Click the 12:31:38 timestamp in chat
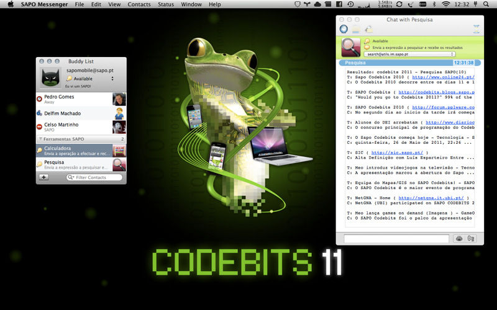 coord(463,63)
